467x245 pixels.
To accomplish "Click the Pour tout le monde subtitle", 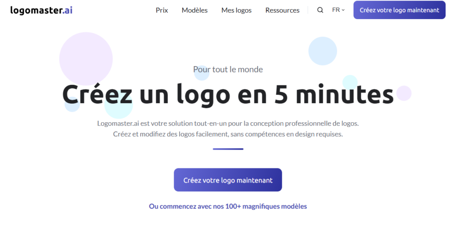I will coord(228,69).
